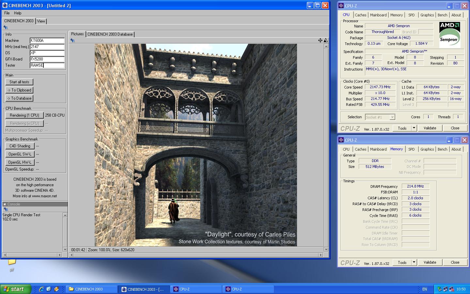Click the MHz (real freq.) input field
Screen dimensions: 470x294
pos(47,47)
